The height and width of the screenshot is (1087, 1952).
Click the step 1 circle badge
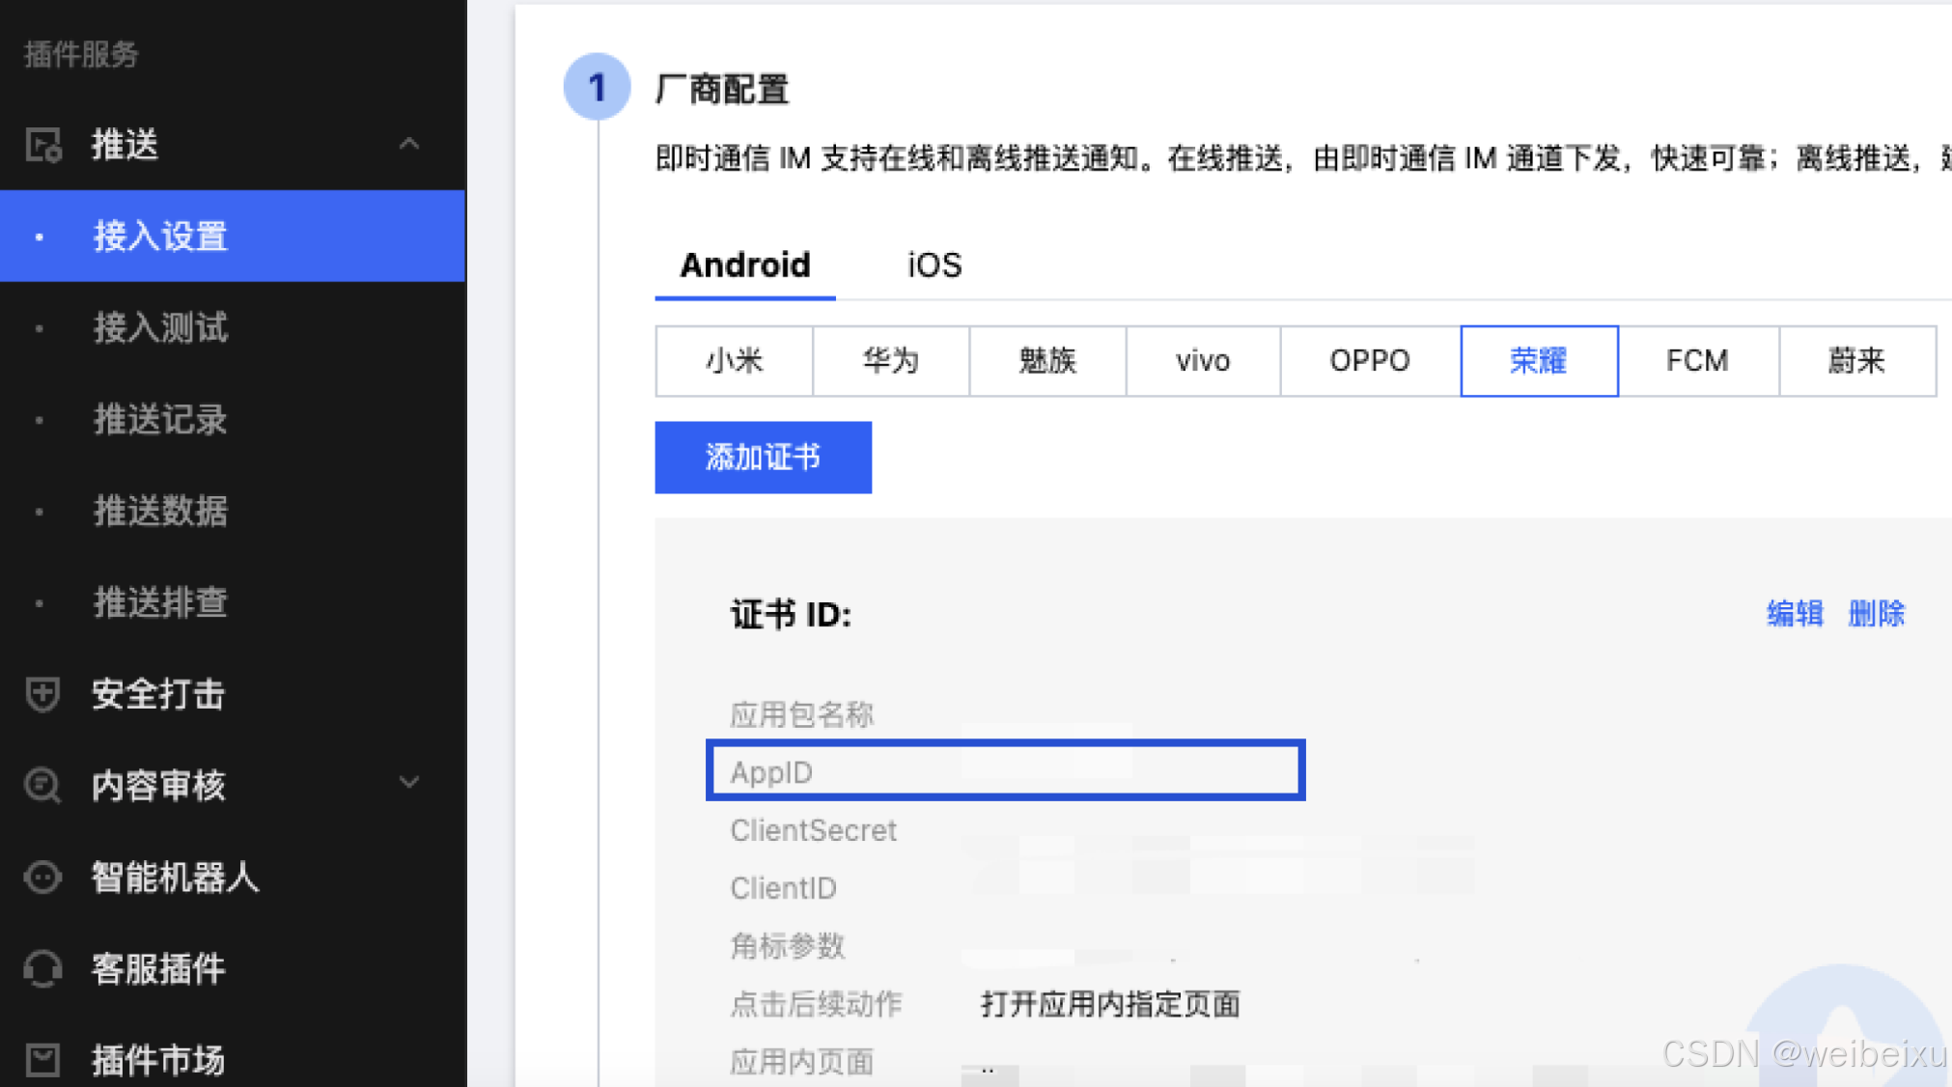pos(597,88)
